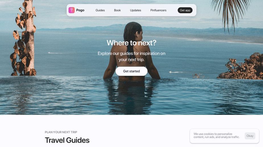Image resolution: width=263 pixels, height=147 pixels.
Task: Select Updates in the navigation bar
Action: pyautogui.click(x=136, y=10)
